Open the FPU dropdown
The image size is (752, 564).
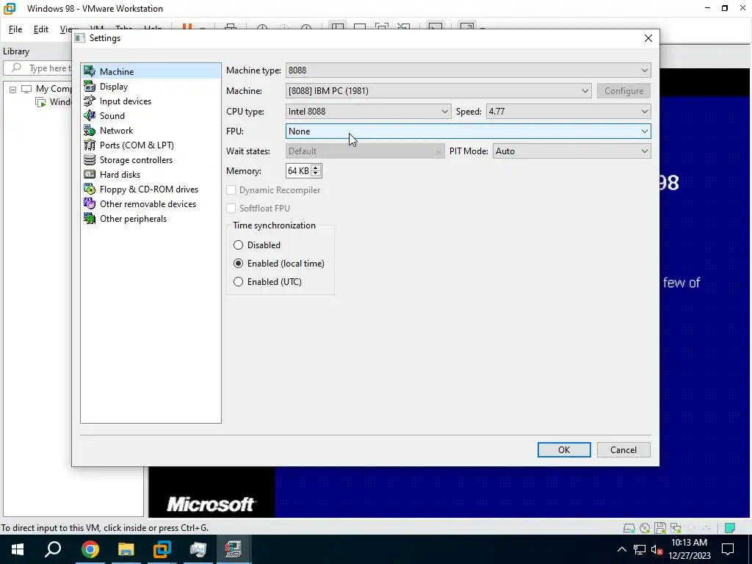coord(468,131)
